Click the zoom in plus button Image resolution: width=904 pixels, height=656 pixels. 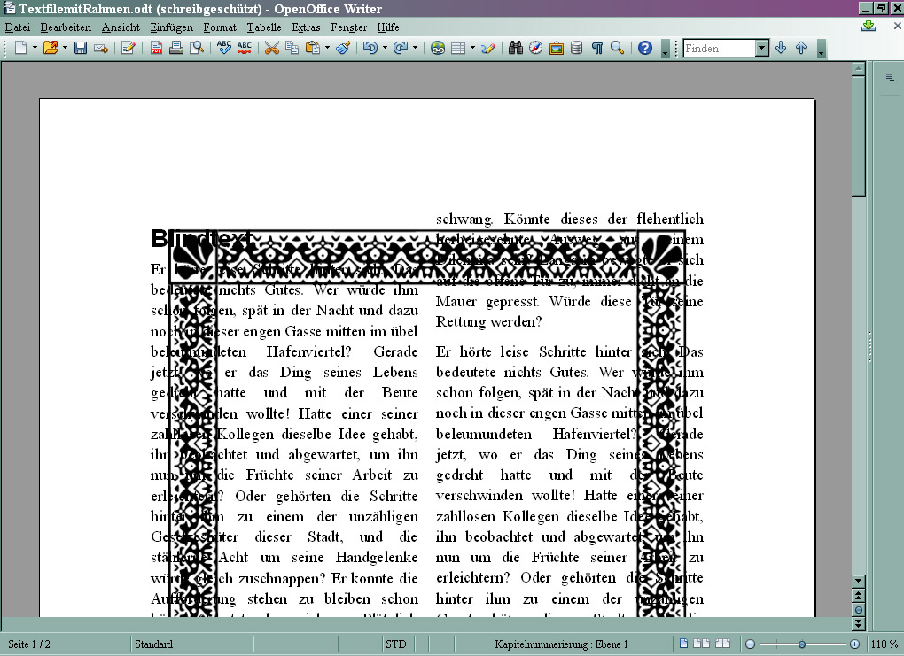click(x=855, y=644)
